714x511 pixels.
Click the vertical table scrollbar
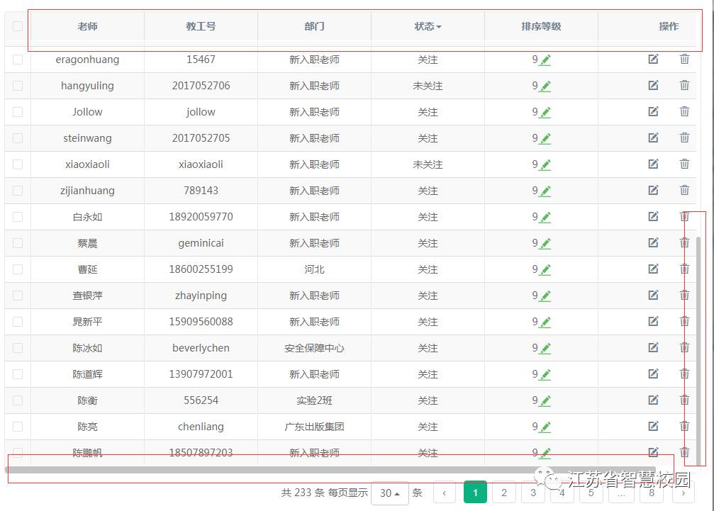click(698, 350)
